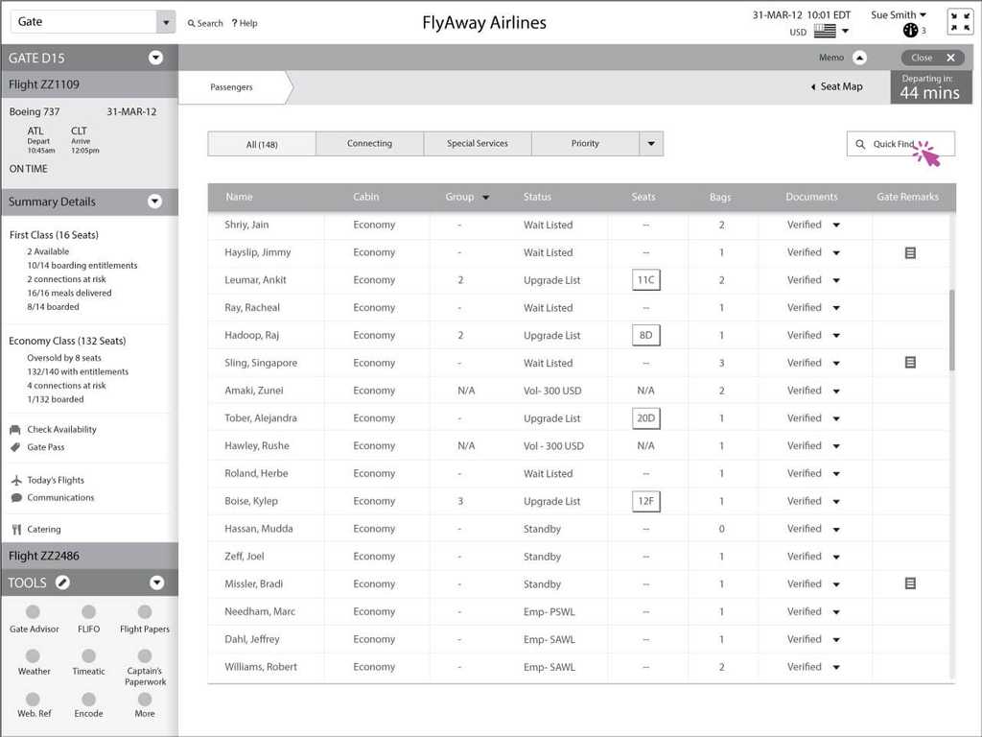982x737 pixels.
Task: Open the Timeatic tool
Action: [x=89, y=658]
